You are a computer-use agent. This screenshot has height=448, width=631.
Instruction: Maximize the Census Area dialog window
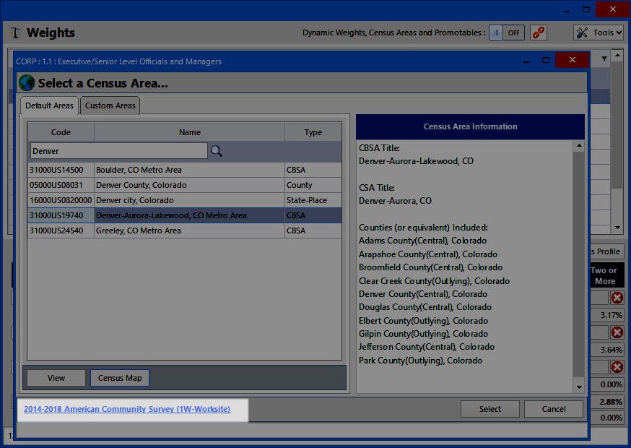pyautogui.click(x=546, y=60)
